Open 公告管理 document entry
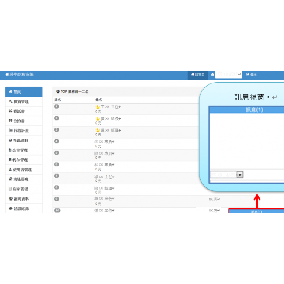 pos(24,150)
